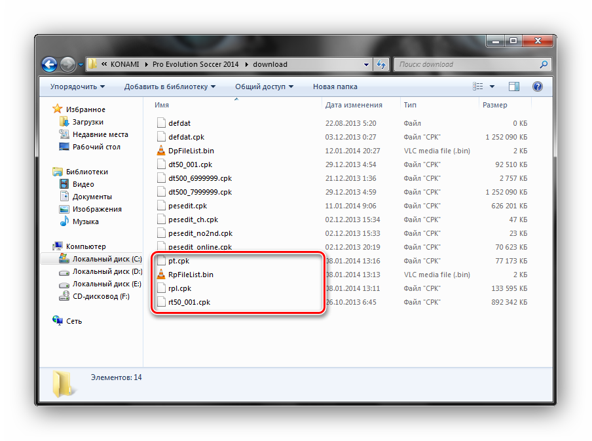Click the 892 342 КБ size value
Screen dimensions: 592x441
(x=509, y=302)
